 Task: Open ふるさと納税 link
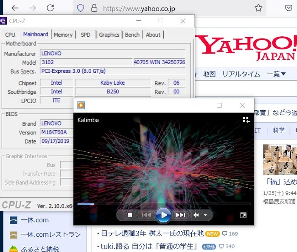coord(40,249)
